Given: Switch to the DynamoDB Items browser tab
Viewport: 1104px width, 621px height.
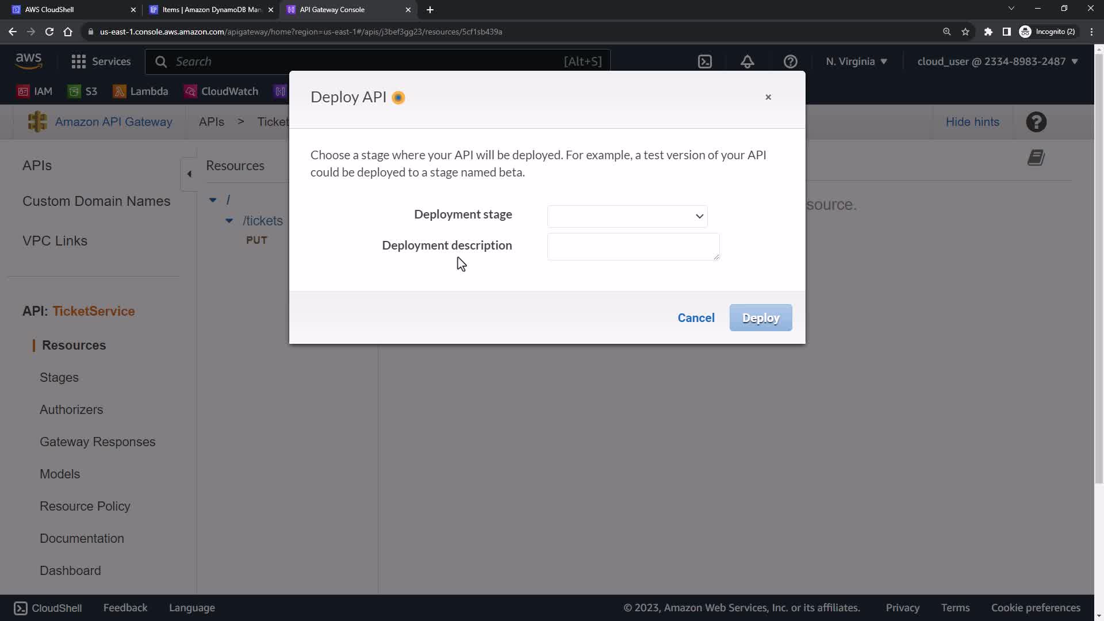Looking at the screenshot, I should tap(212, 10).
